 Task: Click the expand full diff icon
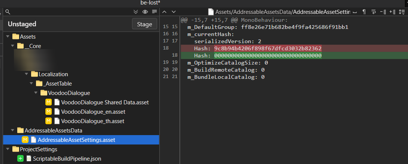pos(402,12)
